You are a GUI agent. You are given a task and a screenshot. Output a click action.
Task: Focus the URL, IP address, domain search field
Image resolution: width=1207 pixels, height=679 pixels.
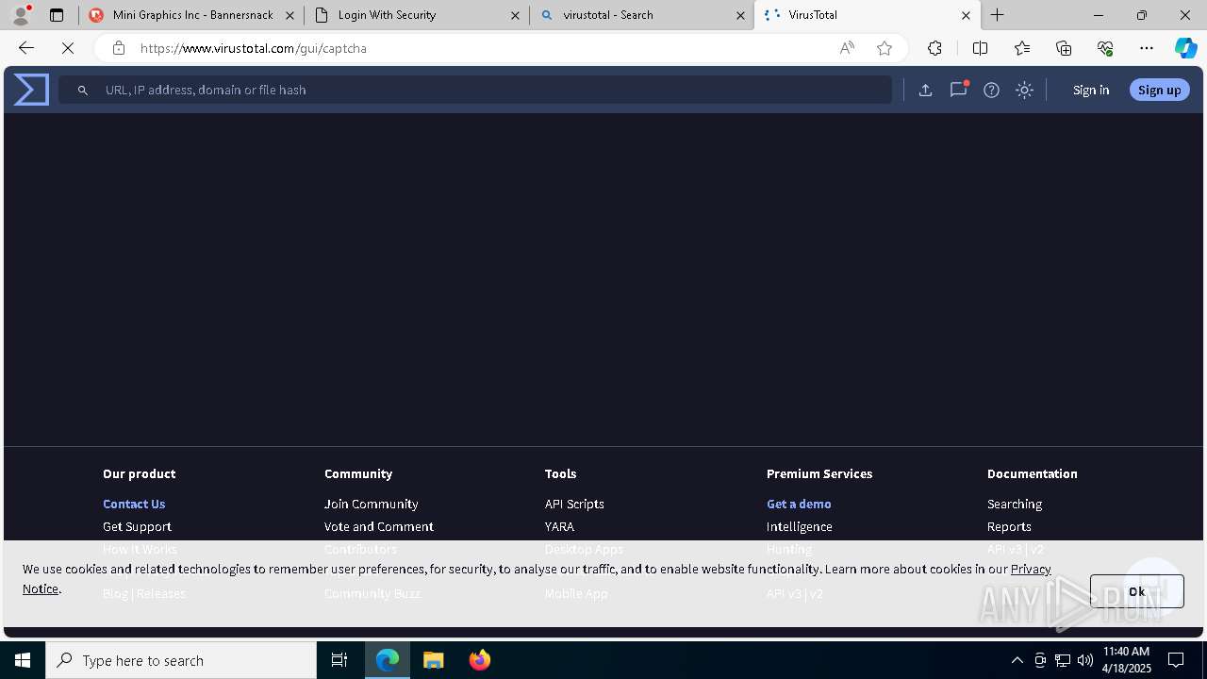click(475, 90)
